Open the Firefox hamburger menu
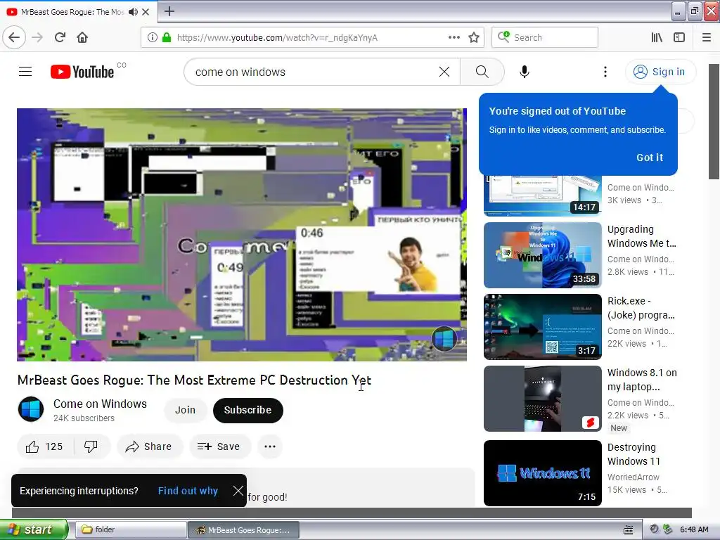 click(x=707, y=37)
